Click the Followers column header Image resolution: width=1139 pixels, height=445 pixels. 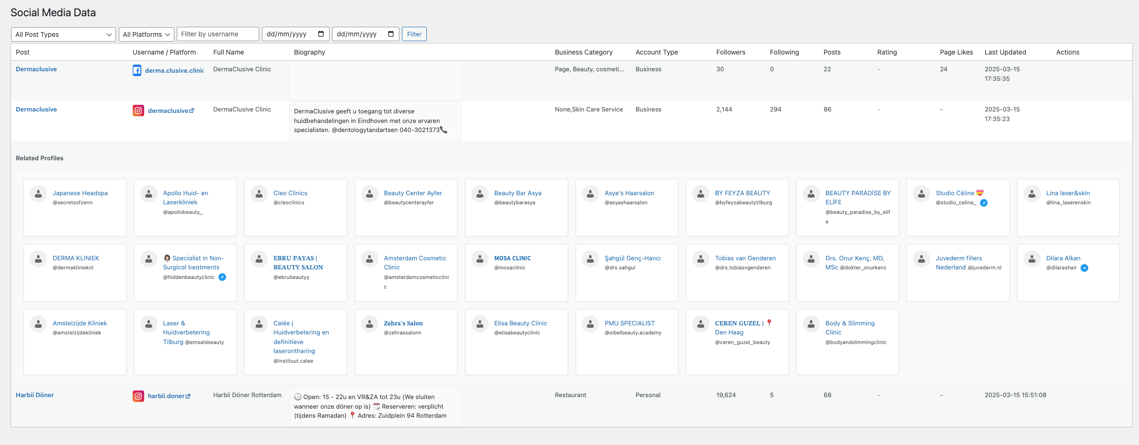730,52
